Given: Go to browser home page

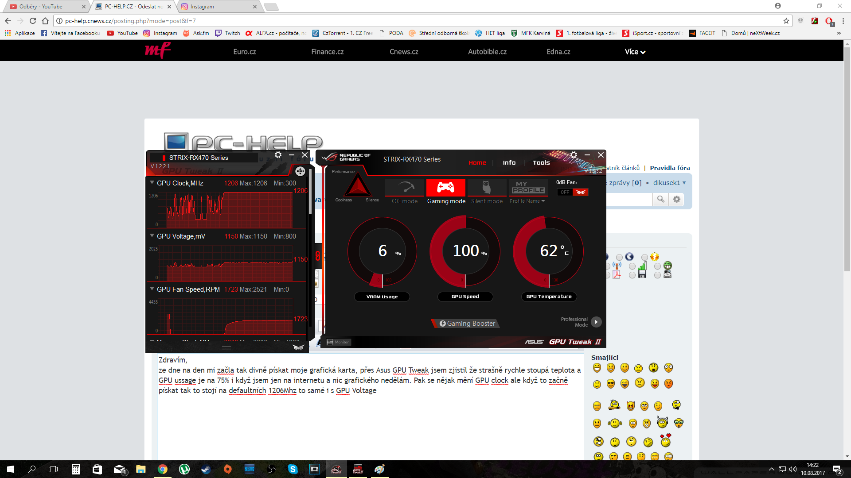Looking at the screenshot, I should tap(45, 21).
